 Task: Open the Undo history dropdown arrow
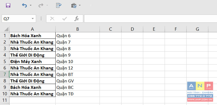(x=31, y=5)
